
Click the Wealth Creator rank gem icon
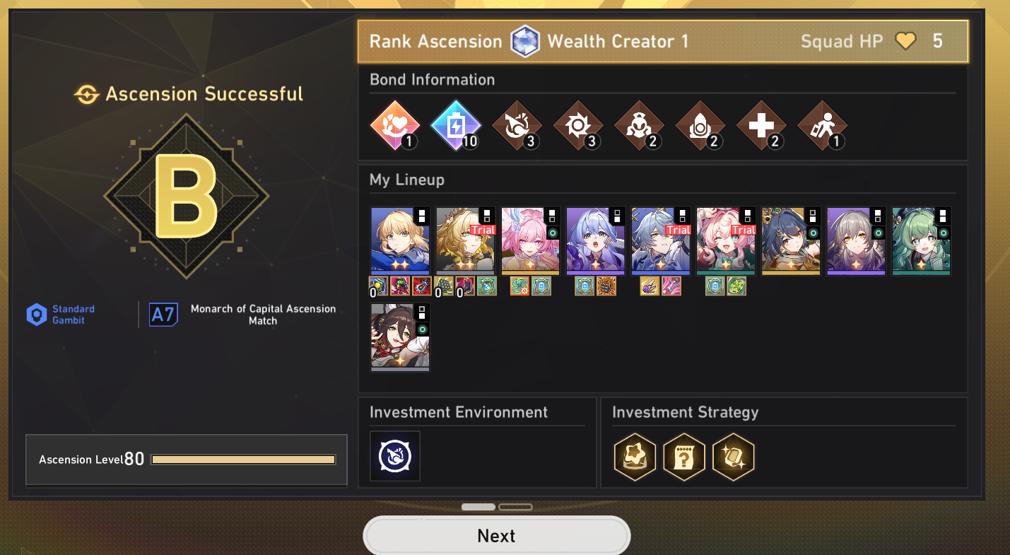(524, 41)
